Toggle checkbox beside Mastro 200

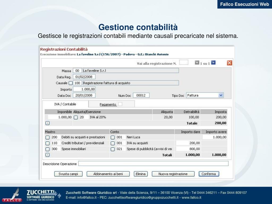48,137
